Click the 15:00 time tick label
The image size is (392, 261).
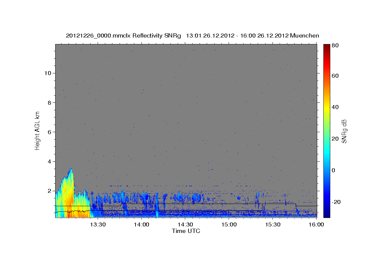(x=229, y=225)
